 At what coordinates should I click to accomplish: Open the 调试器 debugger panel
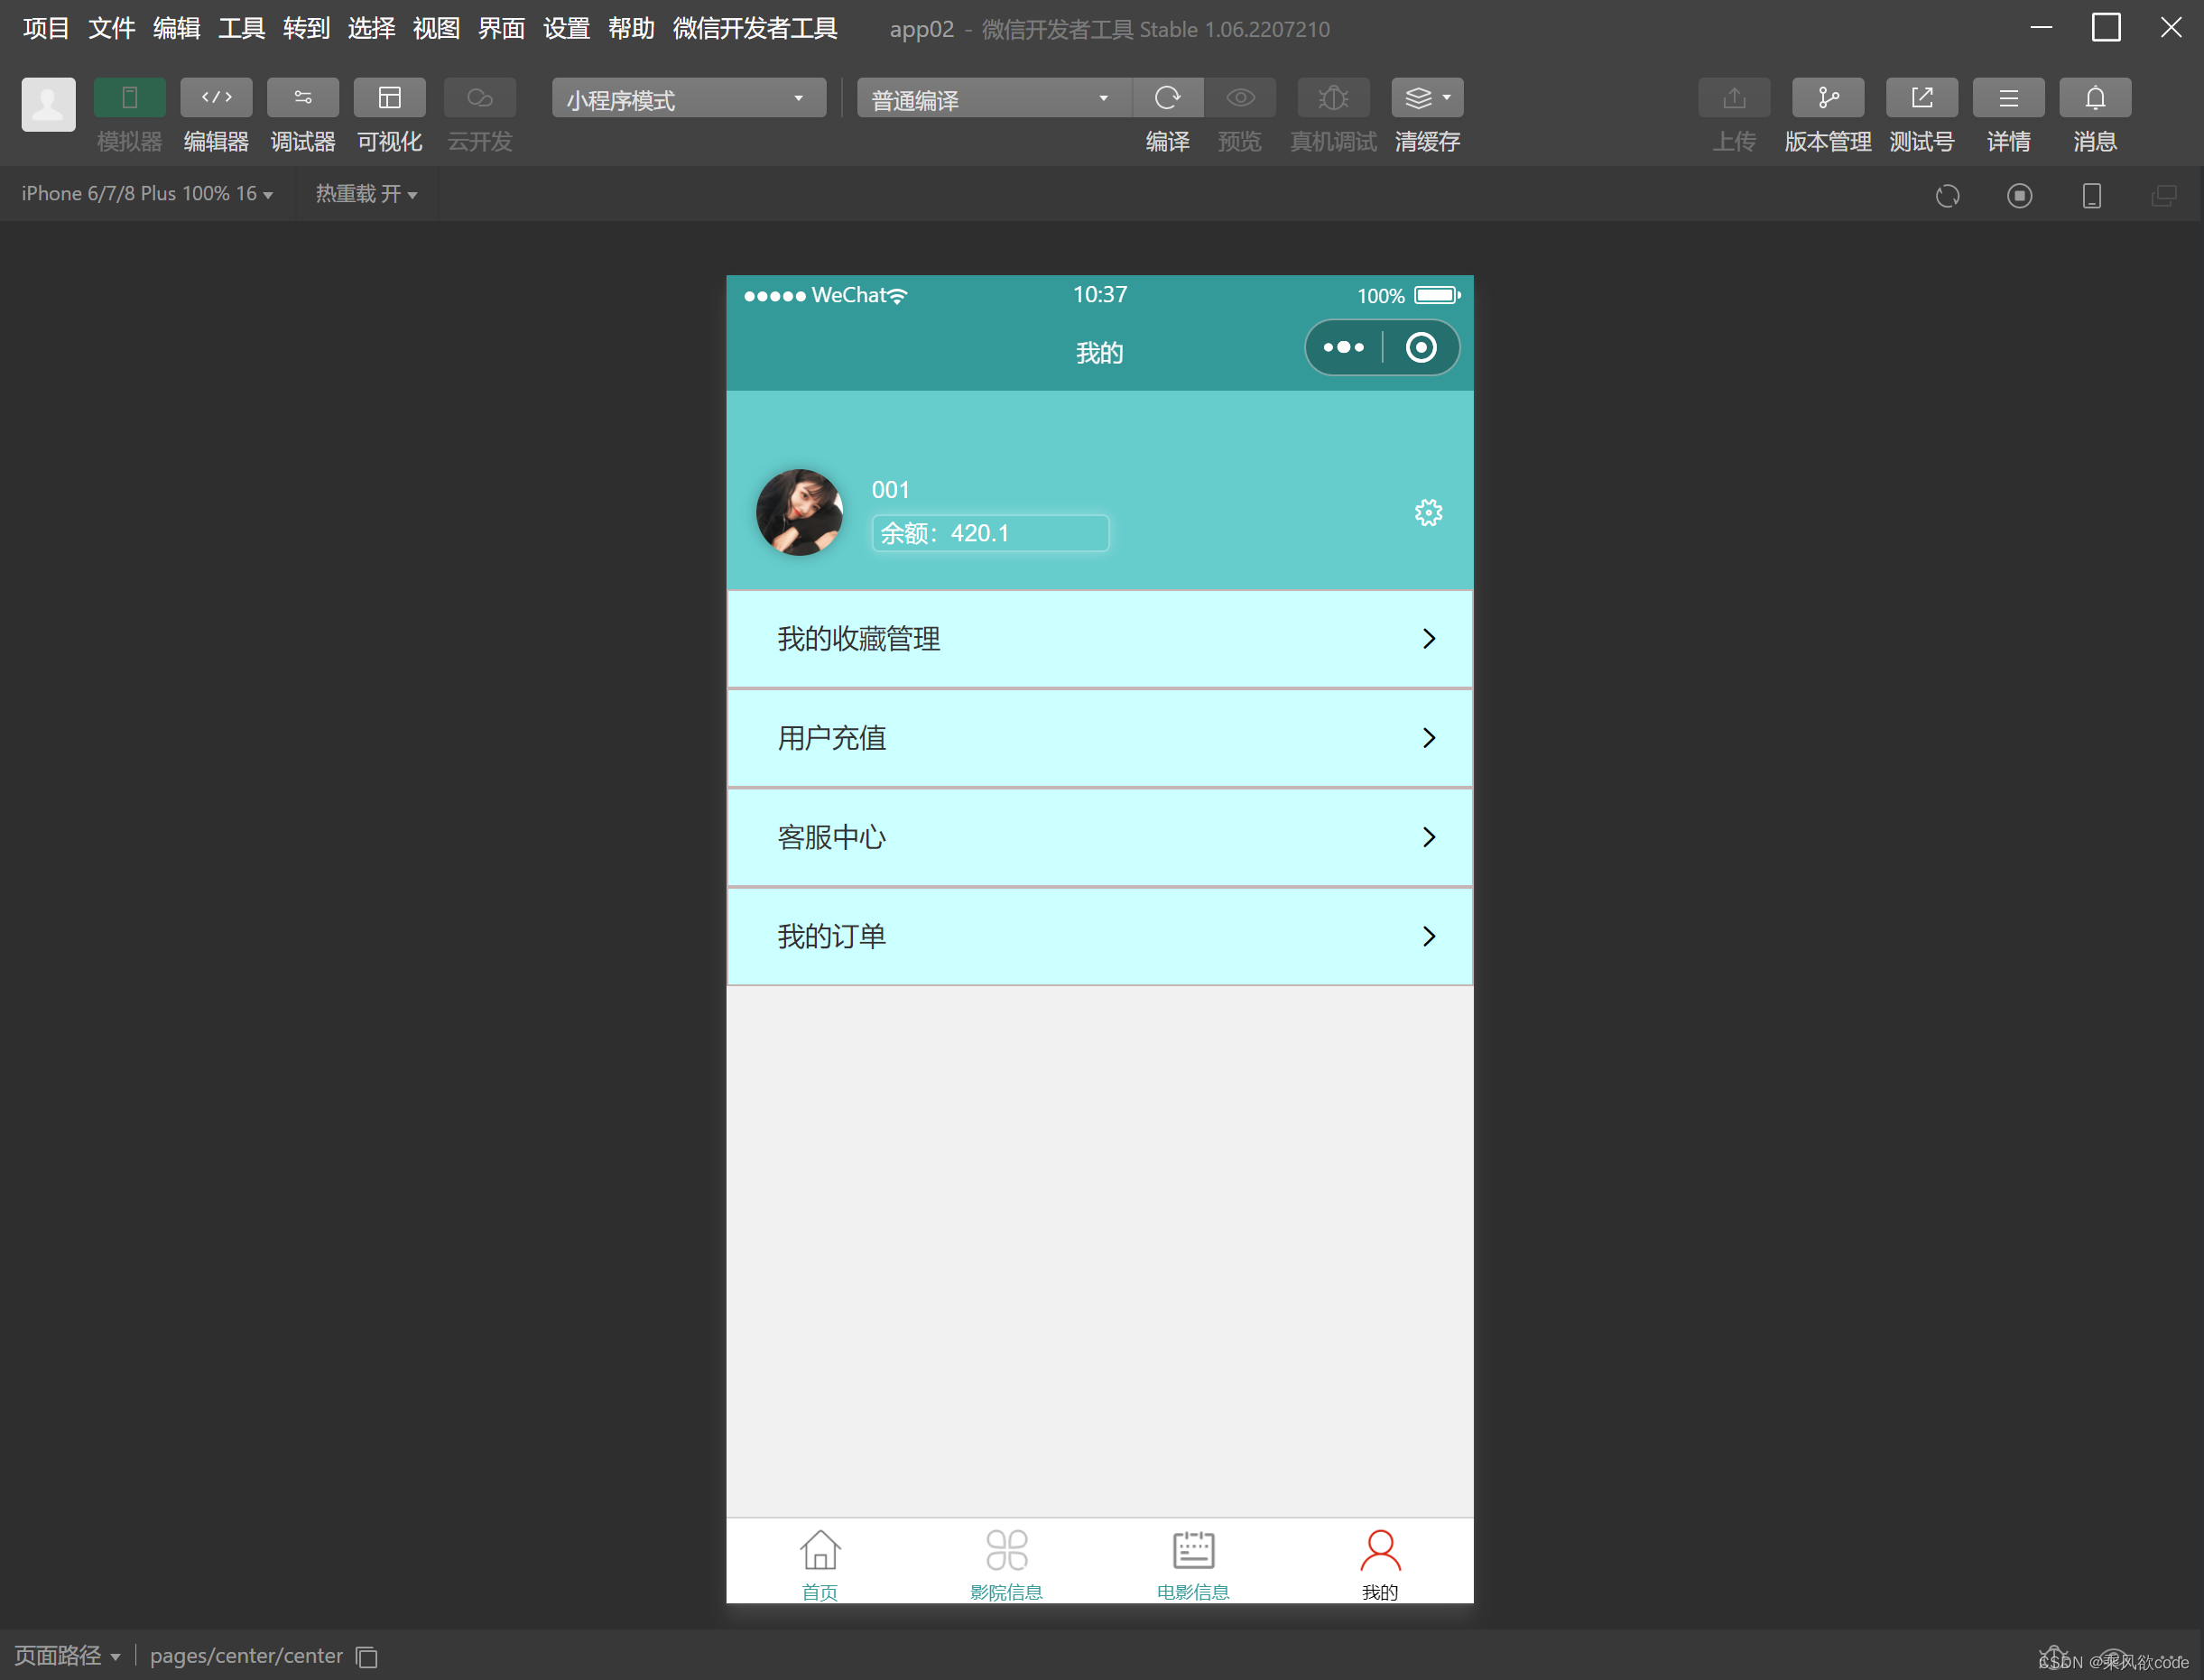[302, 97]
